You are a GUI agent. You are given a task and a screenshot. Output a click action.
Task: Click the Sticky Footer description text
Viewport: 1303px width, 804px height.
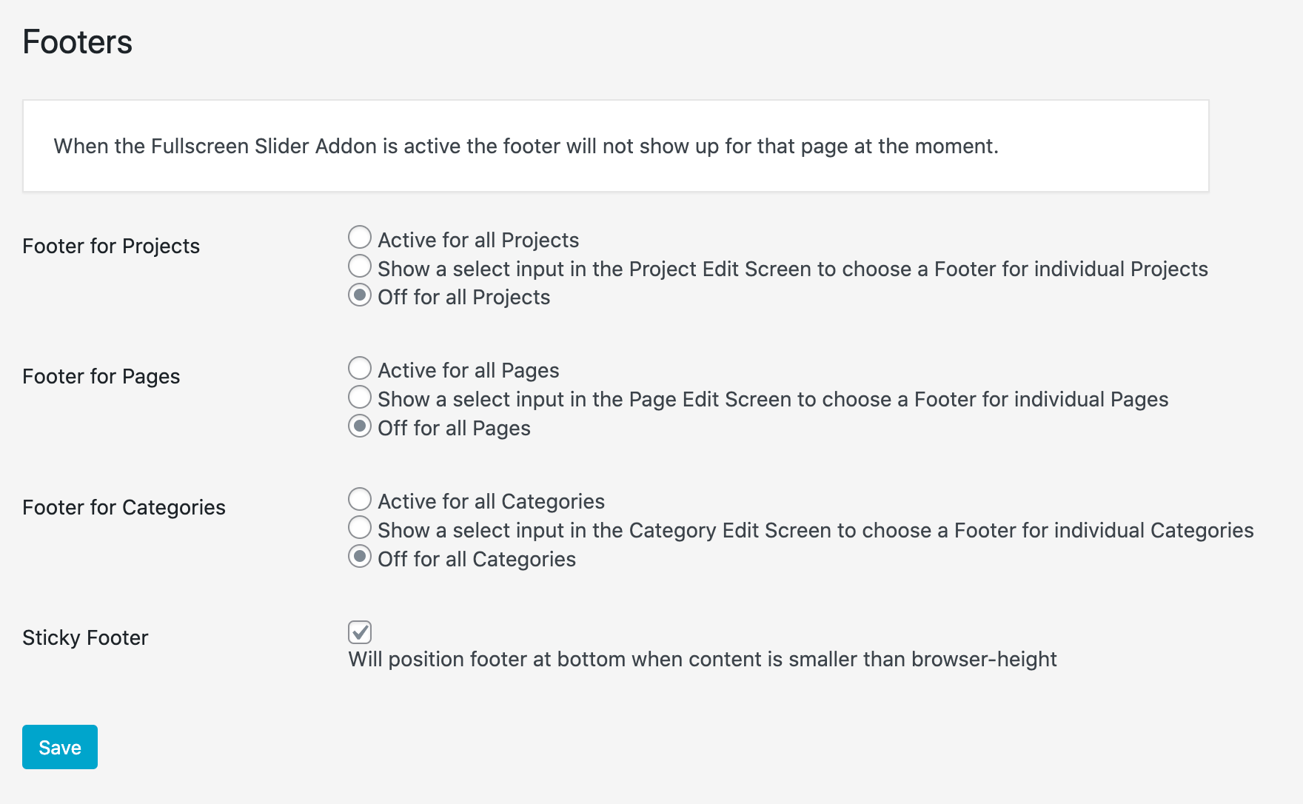click(x=702, y=660)
